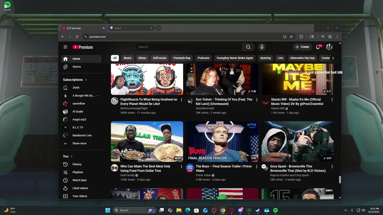Open the YouTube guide hamburger menu

[65, 47]
